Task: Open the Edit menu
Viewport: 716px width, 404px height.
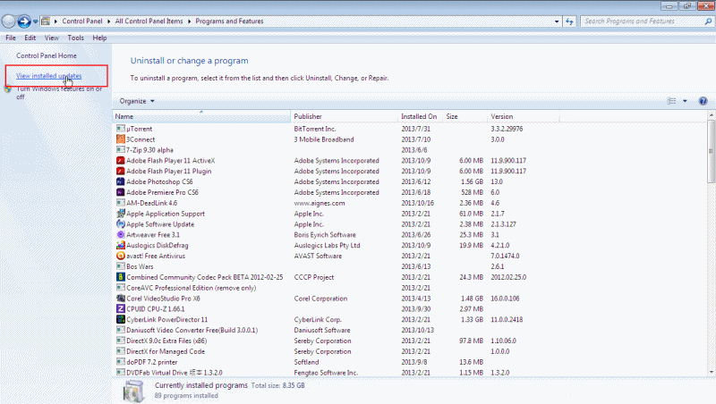Action: pyautogui.click(x=30, y=38)
